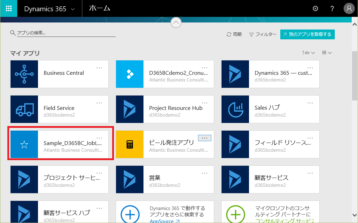The image size is (358, 223).
Task: Click the フィールド リソース app icon
Action: 235,144
